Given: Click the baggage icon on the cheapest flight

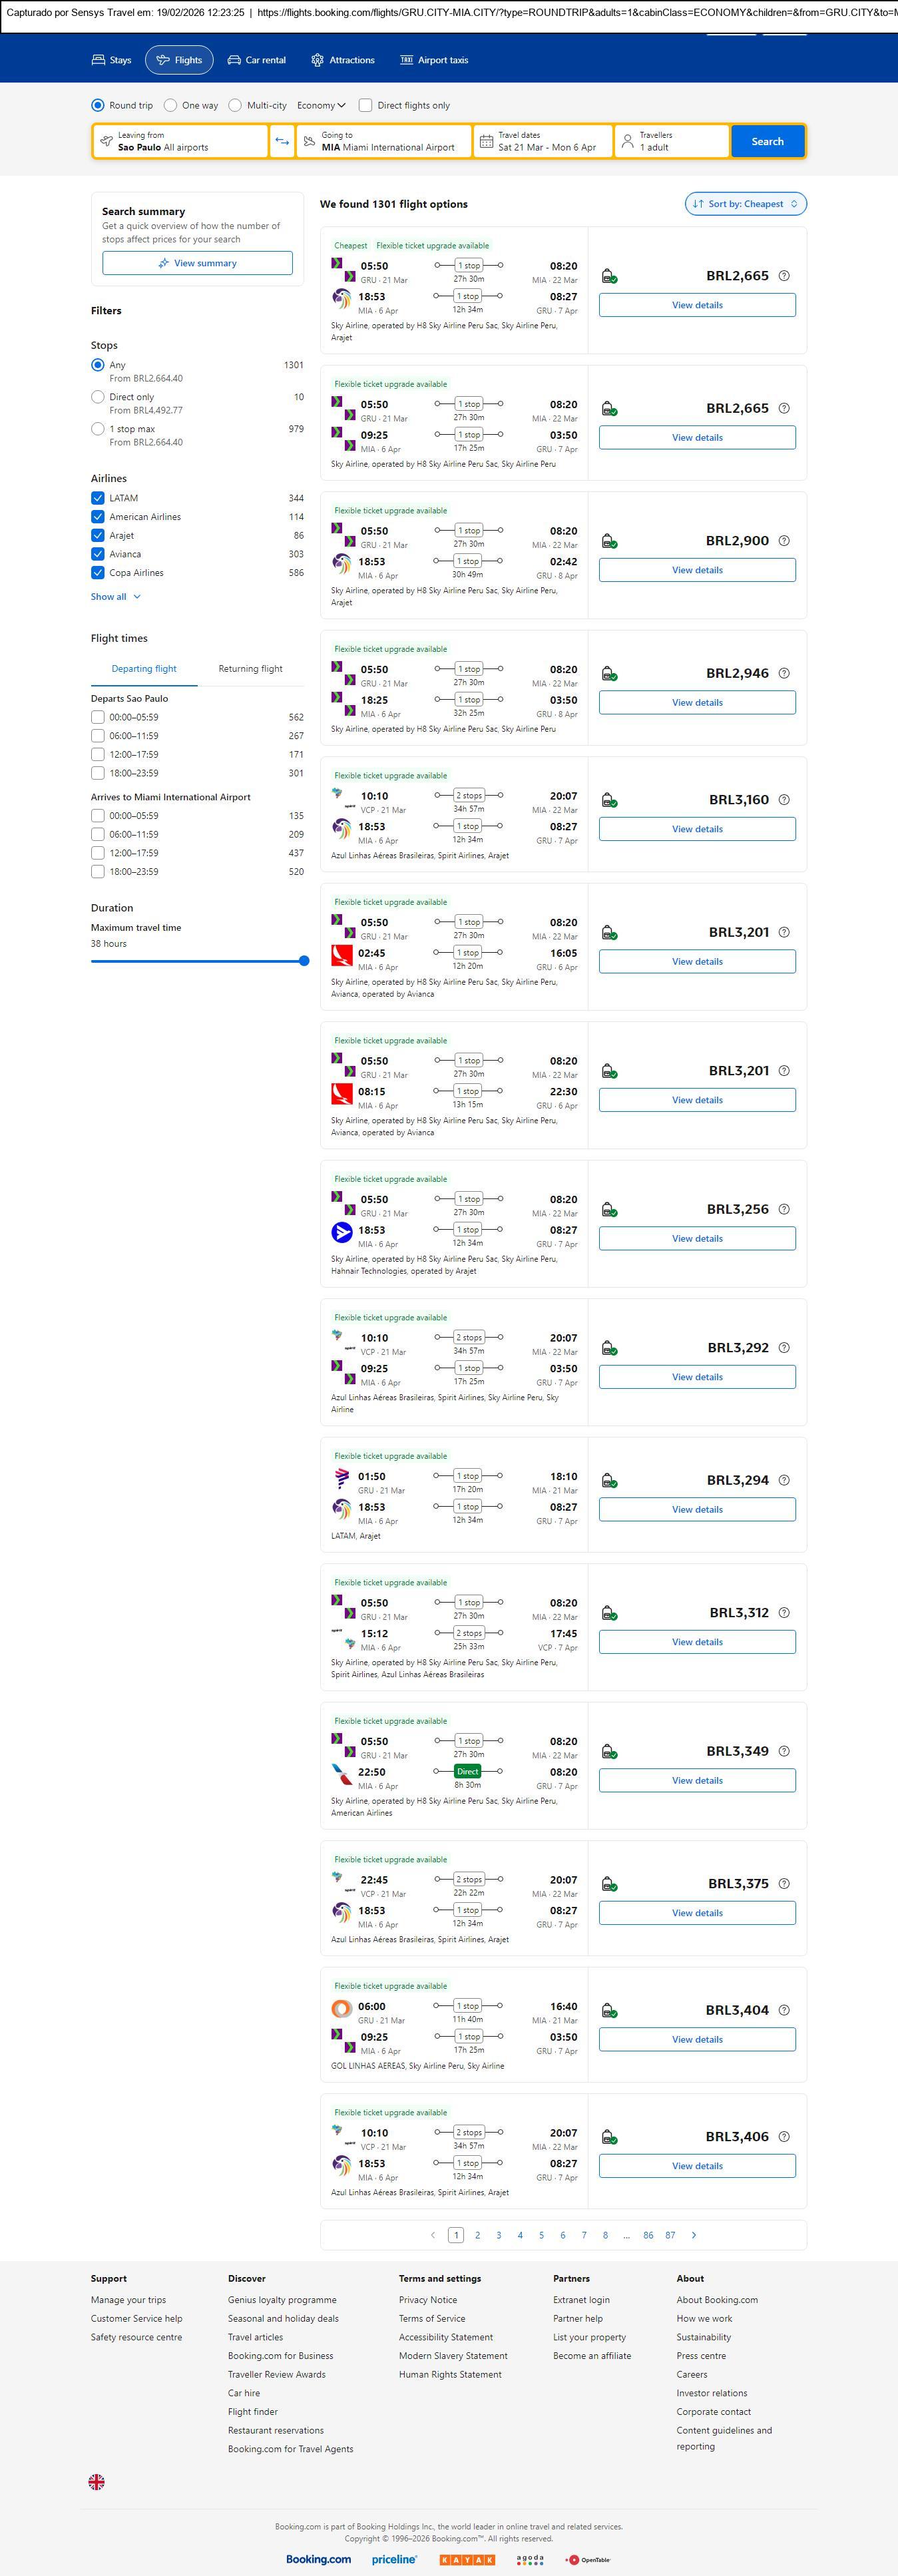Looking at the screenshot, I should pos(609,276).
